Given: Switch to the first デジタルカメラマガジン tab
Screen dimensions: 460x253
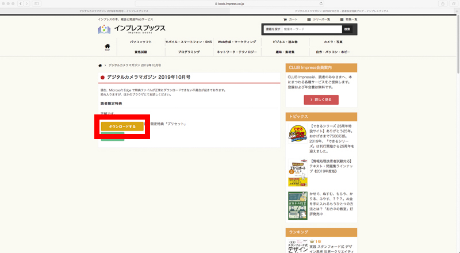Looking at the screenshot, I should 114,11.
